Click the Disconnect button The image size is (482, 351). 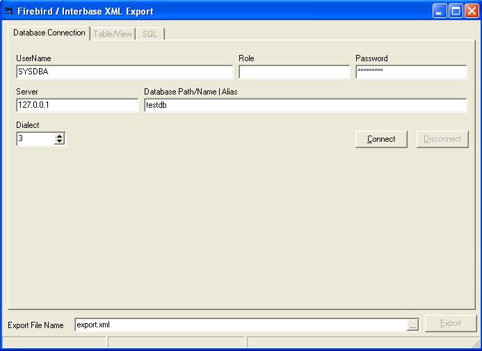[x=442, y=139]
